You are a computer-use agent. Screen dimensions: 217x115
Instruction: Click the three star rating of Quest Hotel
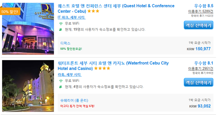pyautogui.click(x=93, y=11)
